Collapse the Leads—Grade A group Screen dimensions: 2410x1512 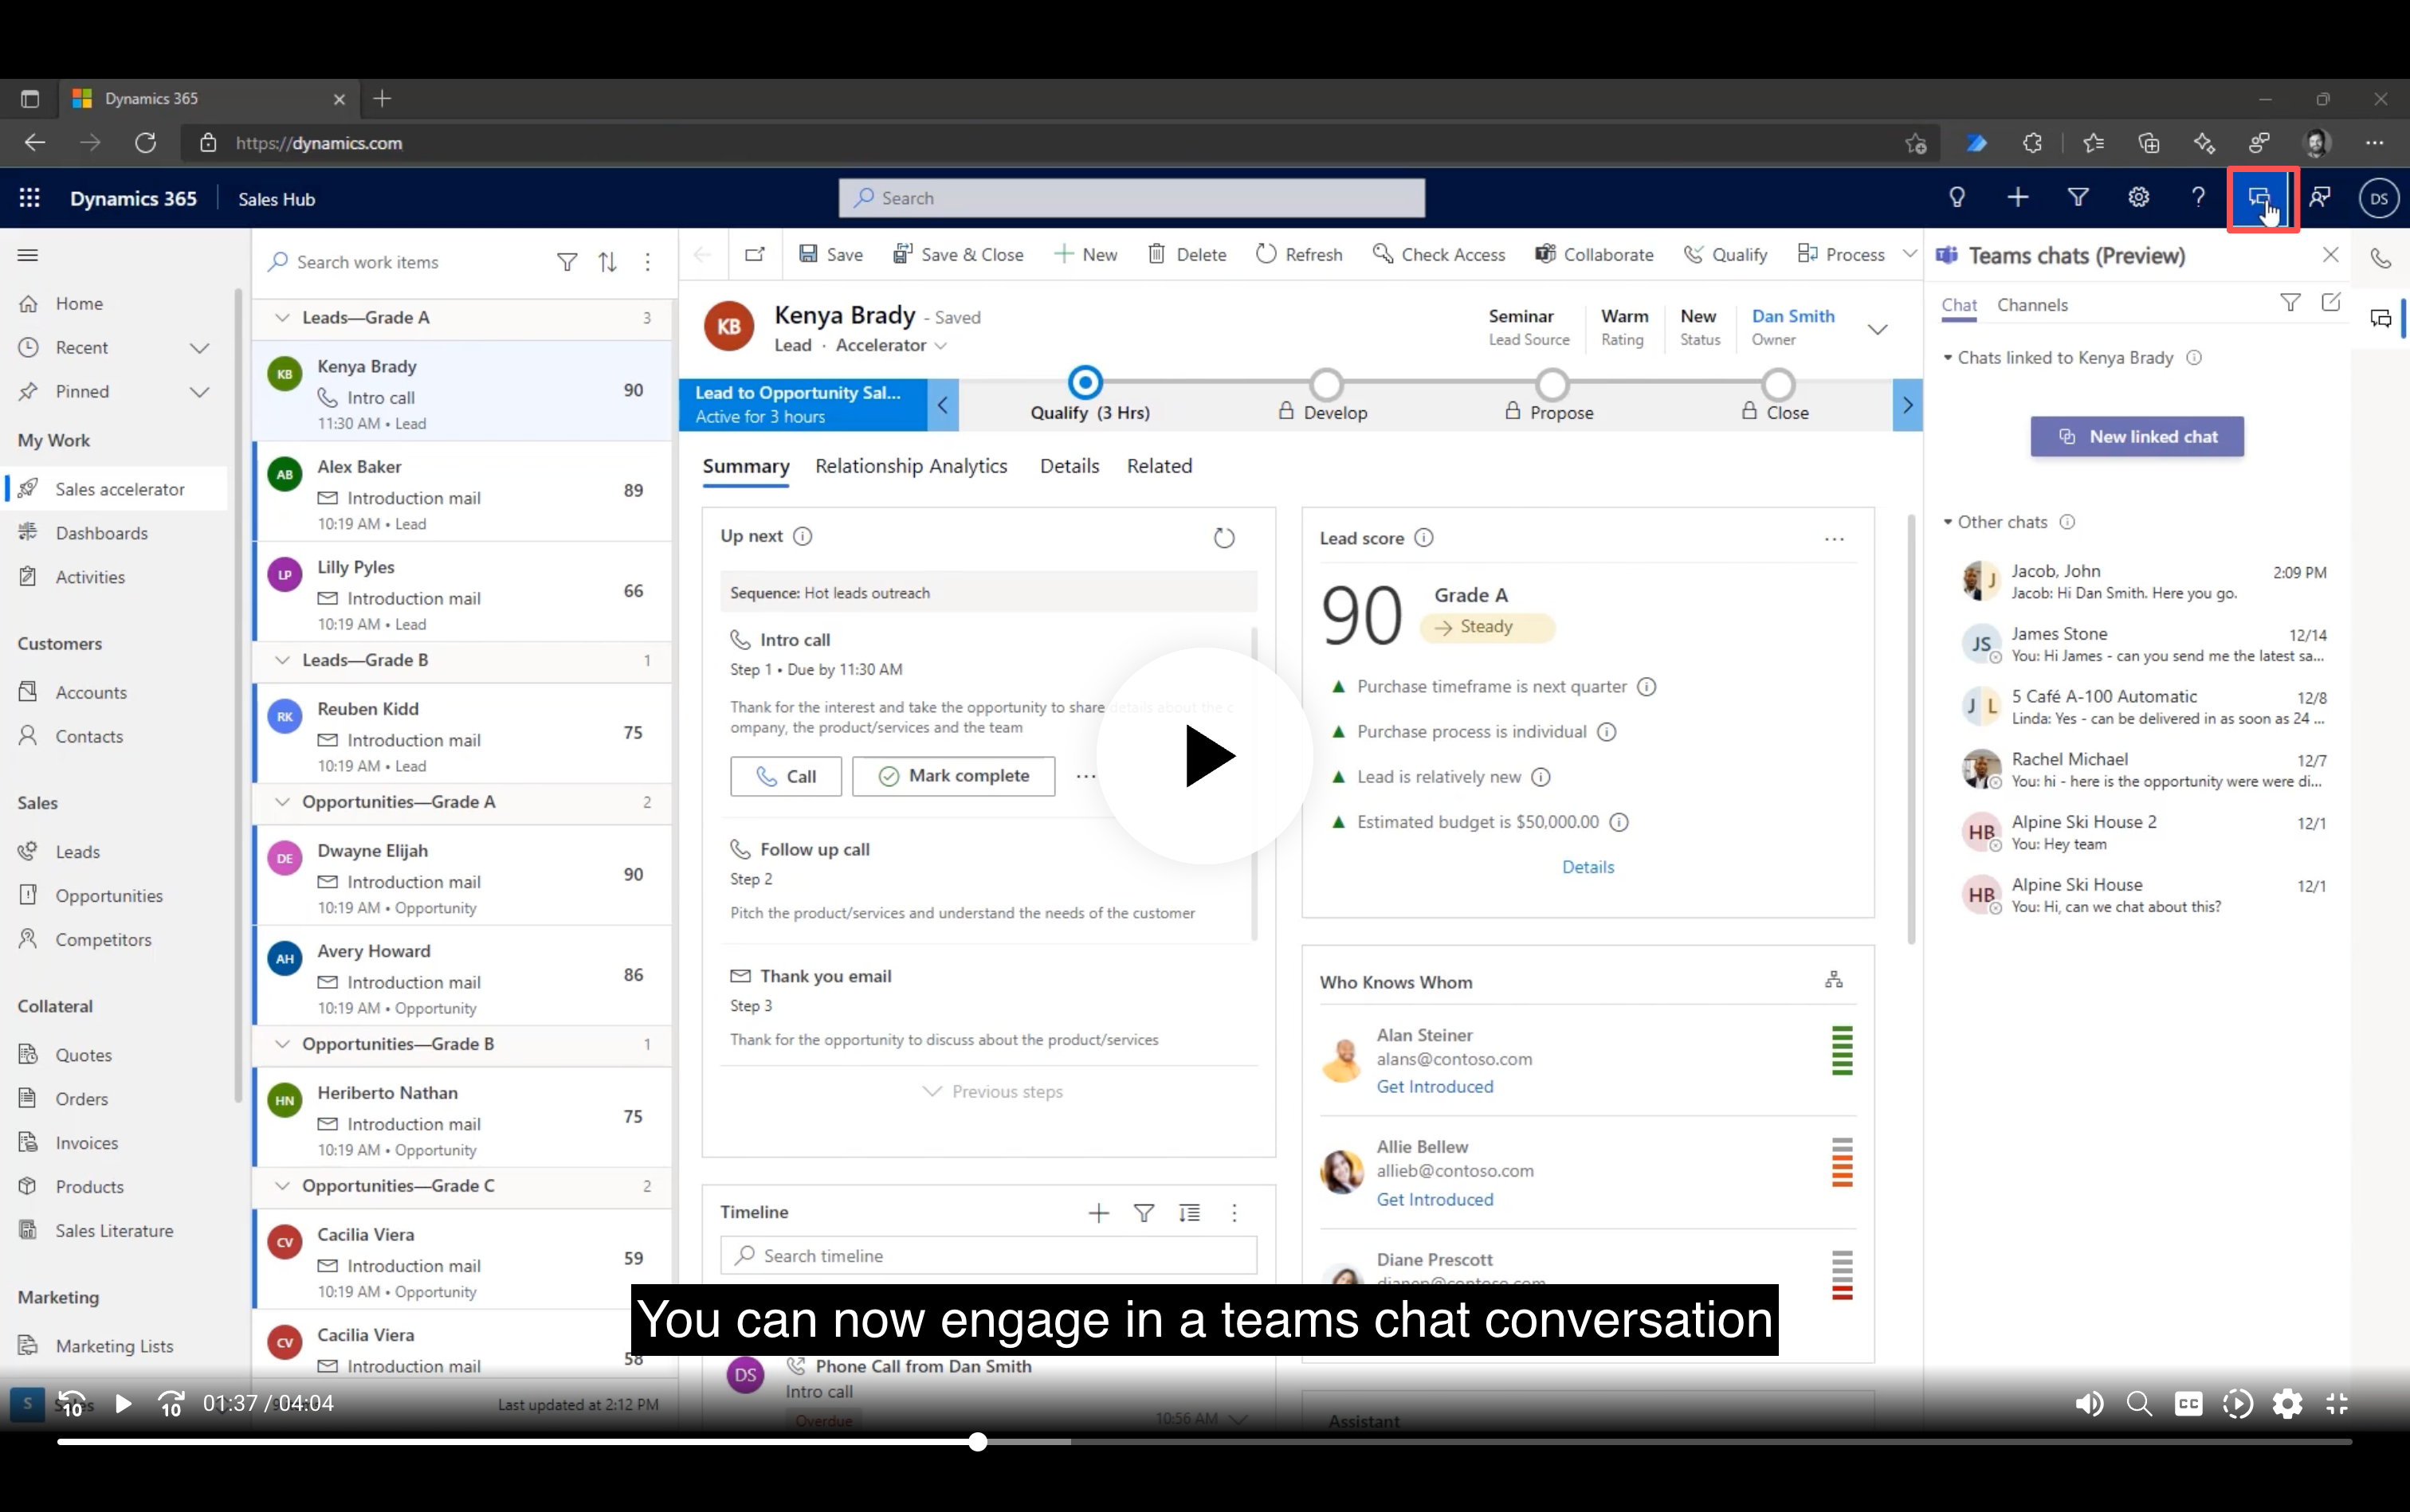click(282, 318)
